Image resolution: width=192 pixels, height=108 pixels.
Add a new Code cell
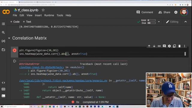(x=15, y=22)
